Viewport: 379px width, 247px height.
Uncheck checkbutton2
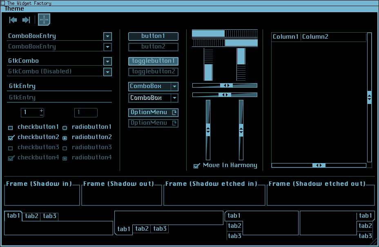point(11,138)
